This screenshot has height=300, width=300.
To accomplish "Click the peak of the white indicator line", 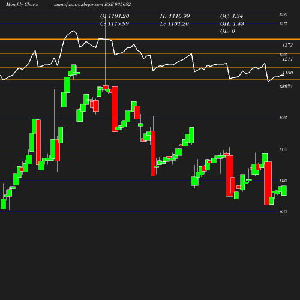I will (x=73, y=31).
